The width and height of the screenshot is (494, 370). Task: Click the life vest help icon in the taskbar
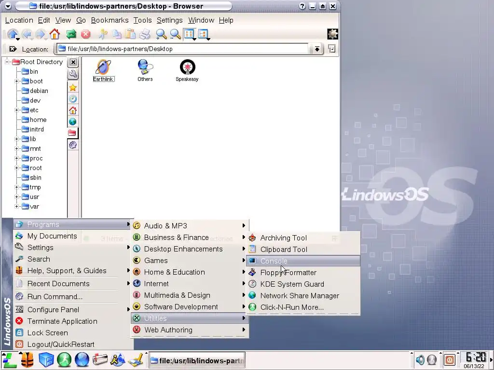(27, 360)
